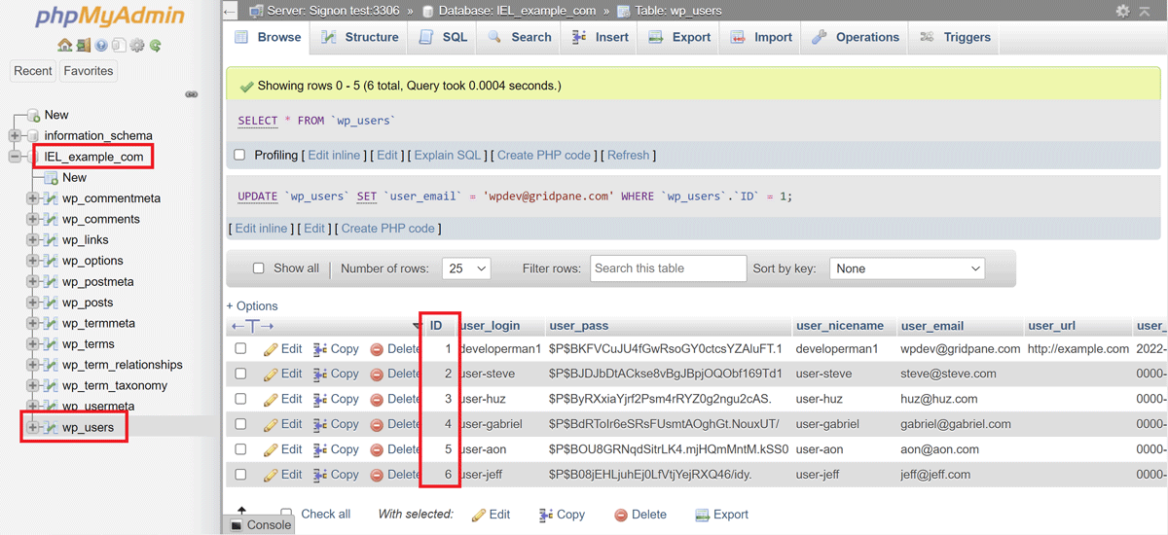Open the Number of rows dropdown
Screen dimensions: 1168x535
tap(466, 268)
